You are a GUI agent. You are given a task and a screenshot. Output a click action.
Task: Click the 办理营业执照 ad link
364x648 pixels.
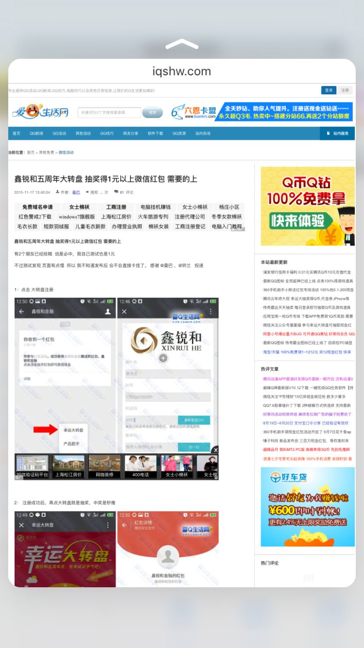coord(127,226)
